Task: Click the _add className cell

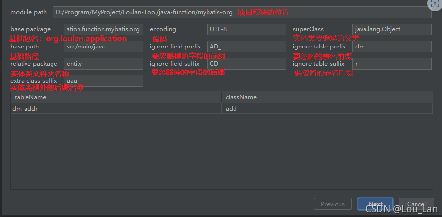Action: [327, 109]
